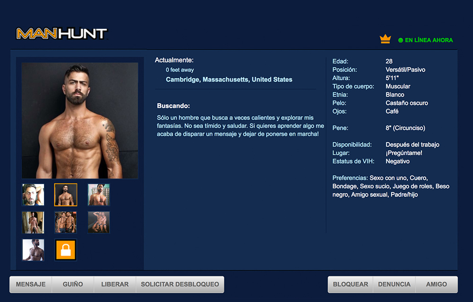Report profile with DENUNCIA button
Screen dimensions: 473x302
coord(394,284)
